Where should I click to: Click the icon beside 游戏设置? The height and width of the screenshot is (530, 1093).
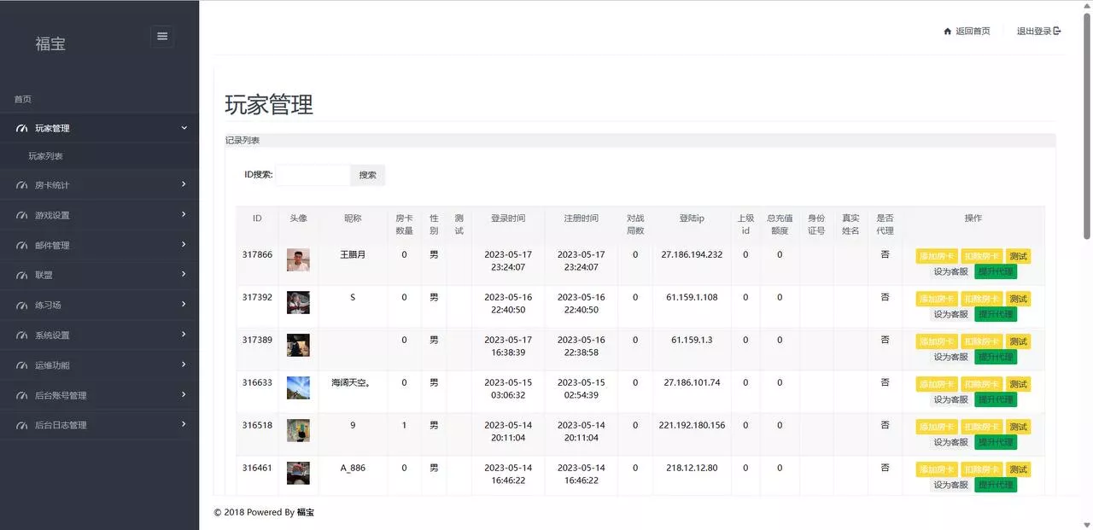(21, 215)
